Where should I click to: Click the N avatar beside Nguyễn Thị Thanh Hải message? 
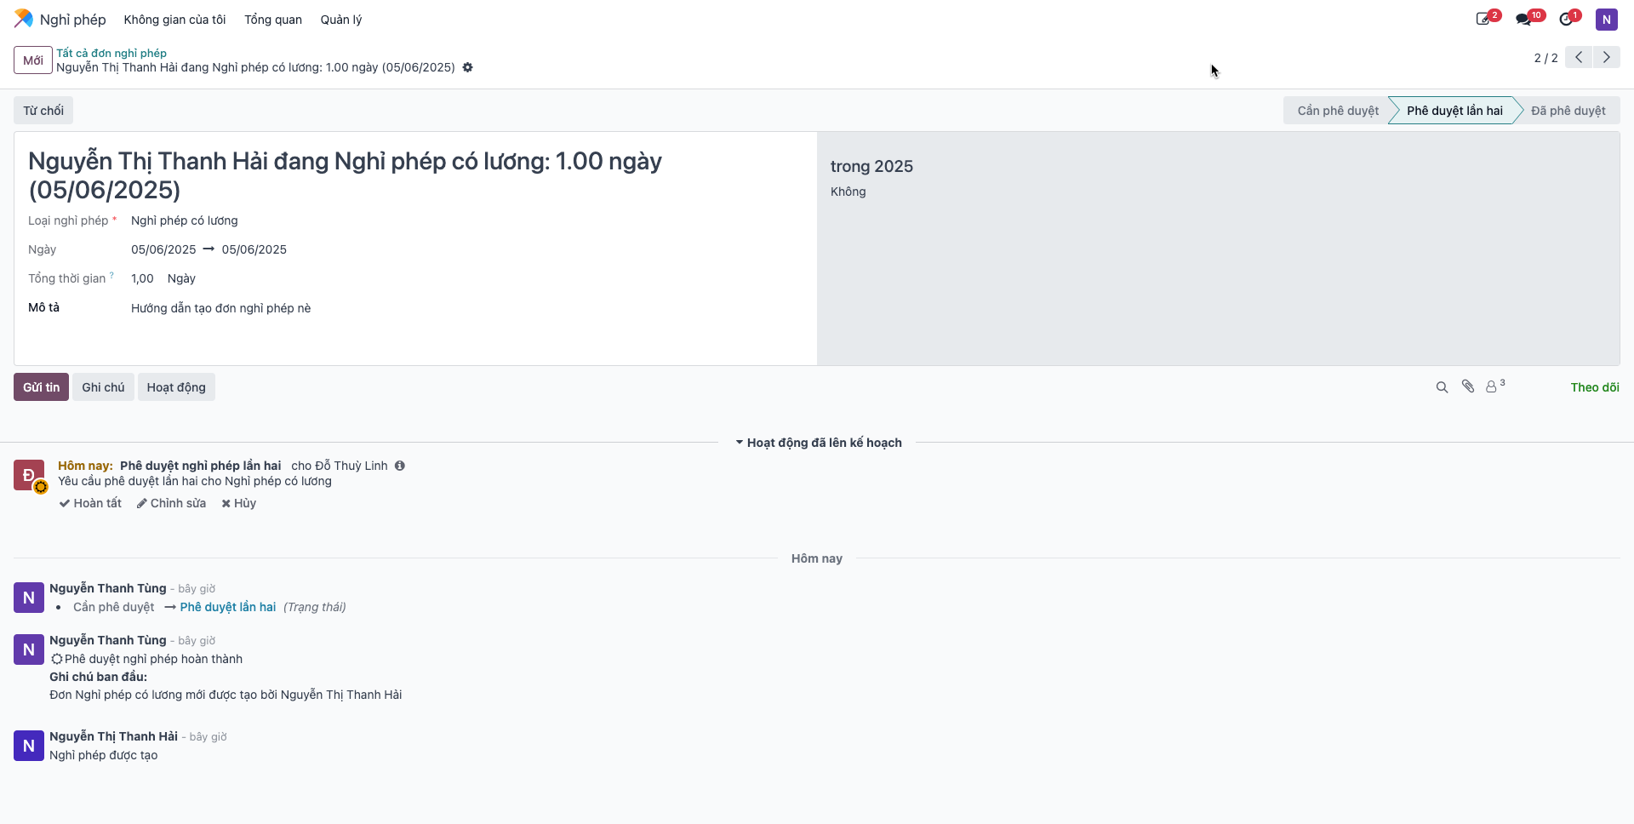29,746
